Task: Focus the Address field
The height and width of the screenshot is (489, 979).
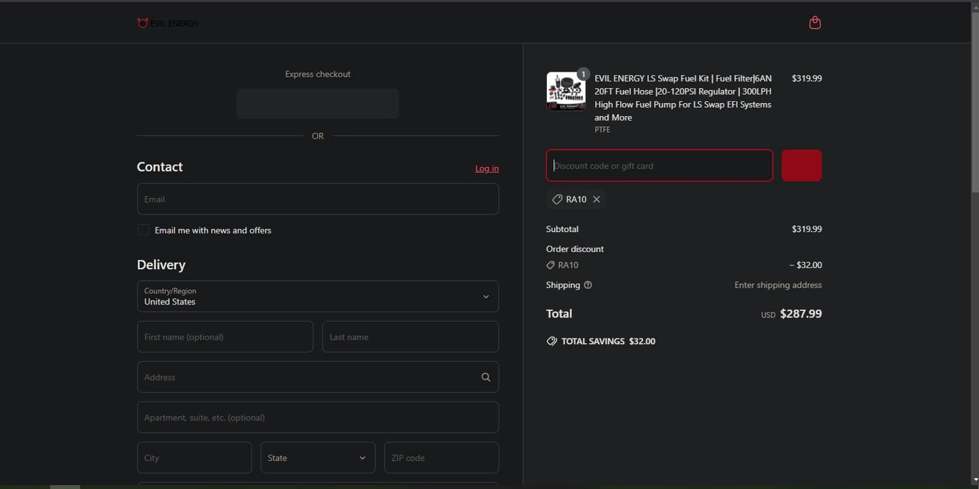Action: 318,378
